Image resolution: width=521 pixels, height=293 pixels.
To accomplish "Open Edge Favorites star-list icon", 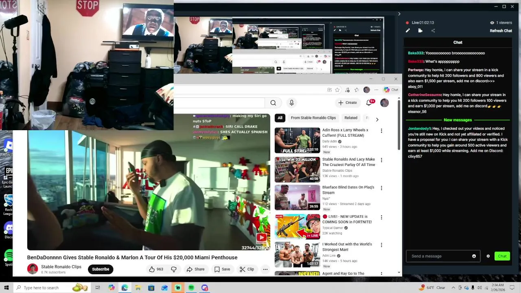I will pyautogui.click(x=357, y=90).
